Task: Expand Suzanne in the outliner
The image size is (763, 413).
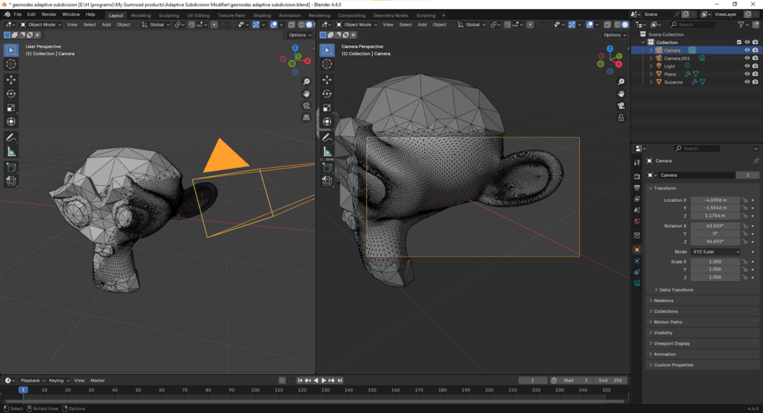Action: [x=651, y=82]
